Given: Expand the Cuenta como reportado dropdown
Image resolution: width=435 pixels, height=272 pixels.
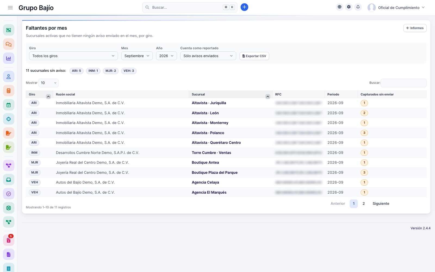Looking at the screenshot, I should coord(208,56).
